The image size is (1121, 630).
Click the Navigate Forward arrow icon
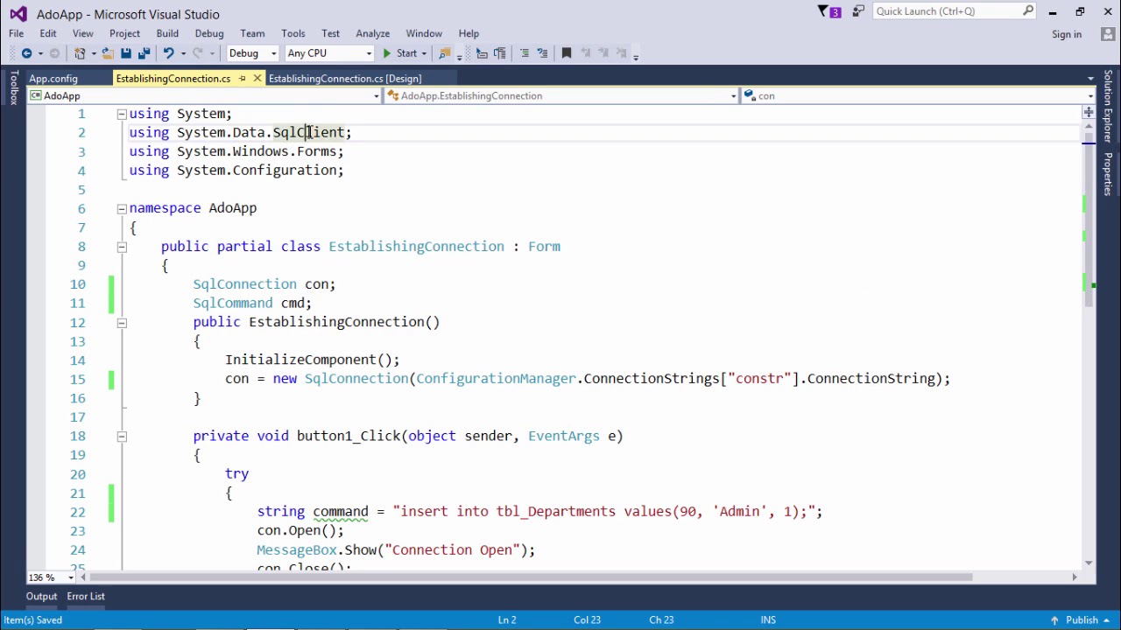click(x=54, y=53)
